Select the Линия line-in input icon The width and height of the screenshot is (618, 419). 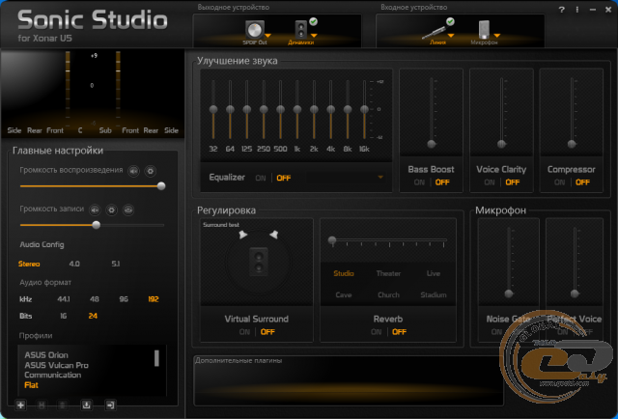click(434, 32)
